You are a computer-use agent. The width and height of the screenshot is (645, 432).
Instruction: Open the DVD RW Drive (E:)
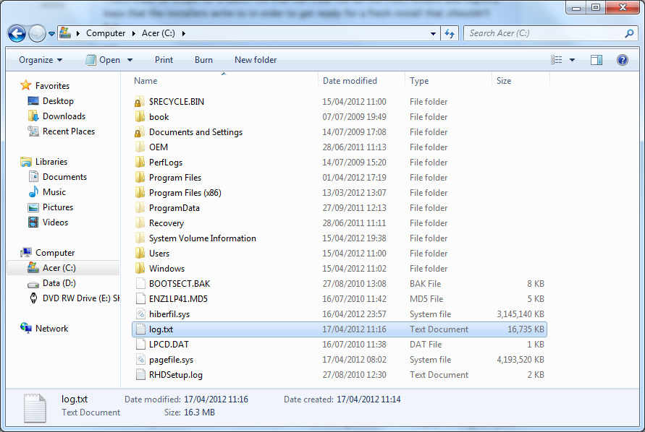pos(72,298)
